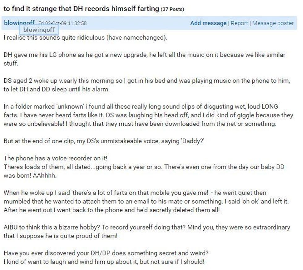This screenshot has height=270, width=303.
Task: Click the 'Have you ever discovered' question line
Action: coord(106,253)
